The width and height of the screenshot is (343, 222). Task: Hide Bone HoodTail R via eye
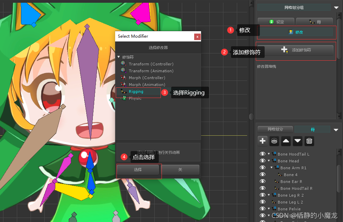[263, 188]
